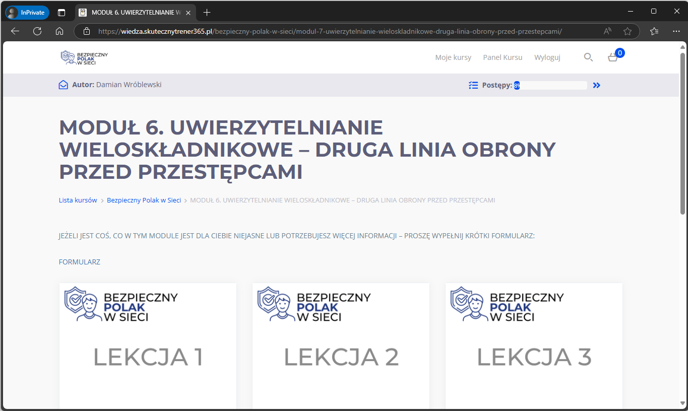Image resolution: width=688 pixels, height=411 pixels.
Task: Open Read aloud from address bar
Action: pos(608,31)
